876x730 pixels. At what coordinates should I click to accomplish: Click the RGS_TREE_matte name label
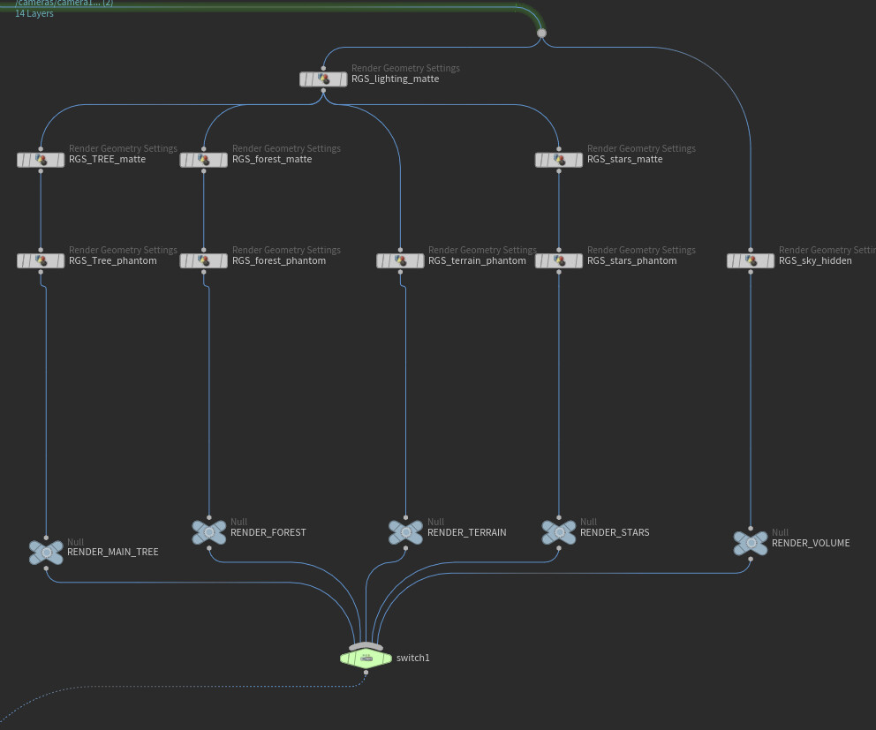tap(107, 159)
